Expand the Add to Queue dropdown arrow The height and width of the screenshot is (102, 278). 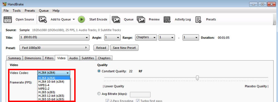74,19
